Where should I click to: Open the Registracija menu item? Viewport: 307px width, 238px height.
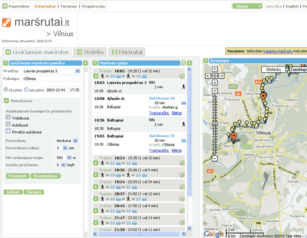coord(93,6)
